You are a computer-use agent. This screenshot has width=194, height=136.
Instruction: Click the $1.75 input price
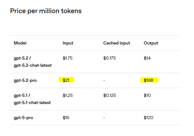[x=68, y=58]
